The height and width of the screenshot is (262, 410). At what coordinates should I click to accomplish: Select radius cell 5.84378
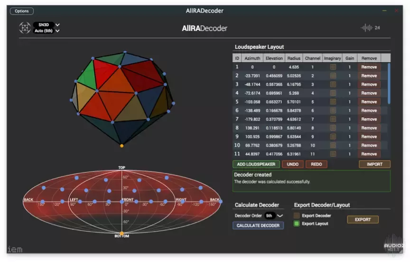tap(294, 111)
